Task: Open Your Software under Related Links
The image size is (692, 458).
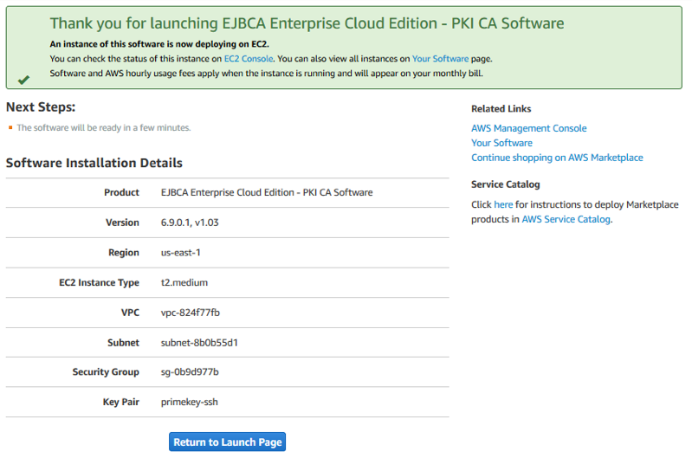Action: pyautogui.click(x=501, y=143)
